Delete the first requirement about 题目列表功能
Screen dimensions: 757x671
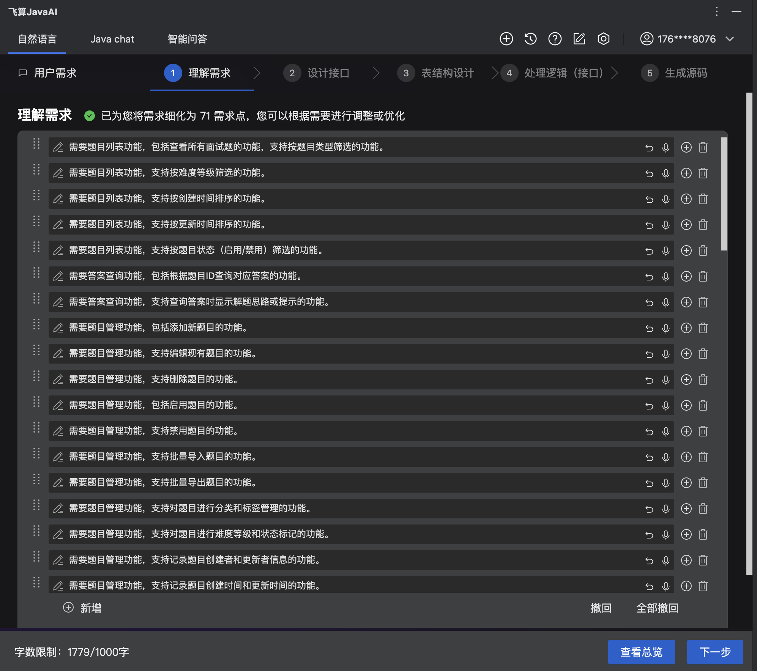click(703, 148)
